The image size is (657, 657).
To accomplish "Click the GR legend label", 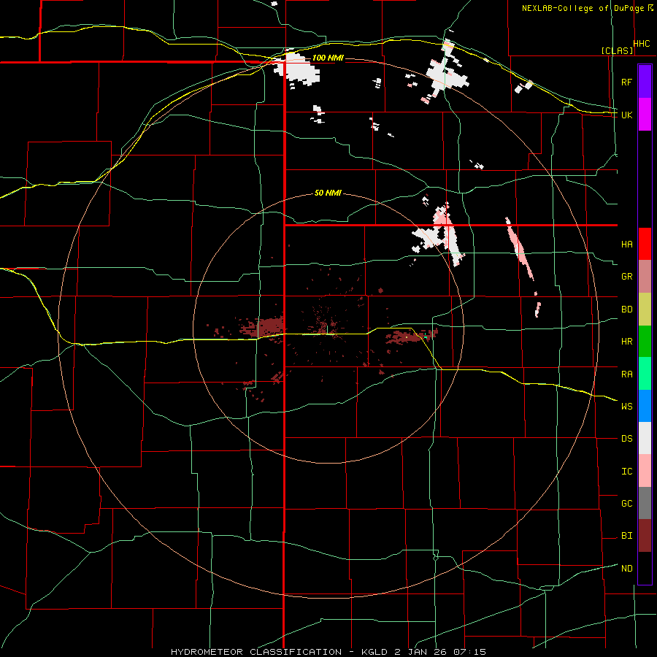I will coord(626,277).
